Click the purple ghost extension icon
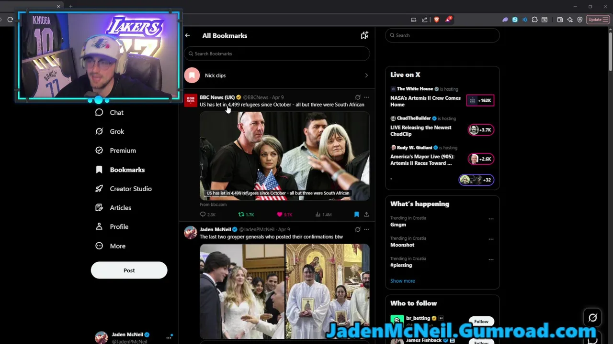This screenshot has height=344, width=613. click(505, 20)
